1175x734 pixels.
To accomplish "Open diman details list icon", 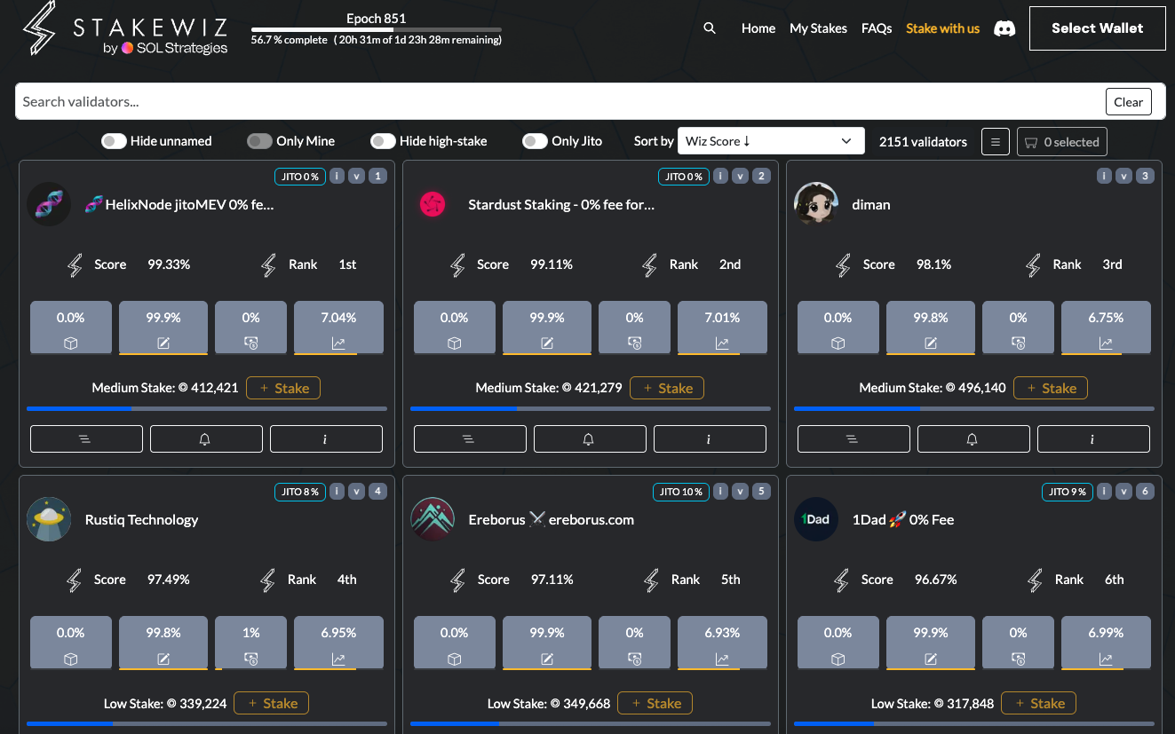I will 853,439.
